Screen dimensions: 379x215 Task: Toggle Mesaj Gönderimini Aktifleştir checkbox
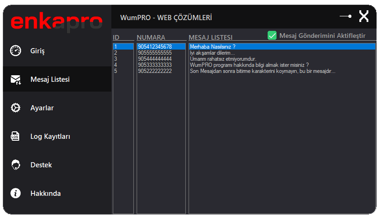point(272,36)
